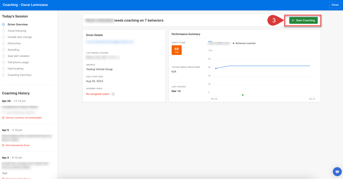Click the Start Coaching button
The height and width of the screenshot is (179, 343).
(x=303, y=21)
